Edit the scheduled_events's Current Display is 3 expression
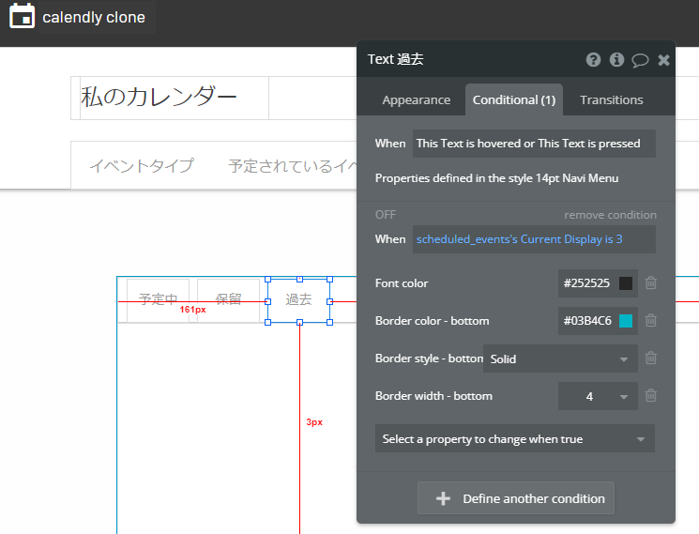The width and height of the screenshot is (699, 534). point(534,239)
